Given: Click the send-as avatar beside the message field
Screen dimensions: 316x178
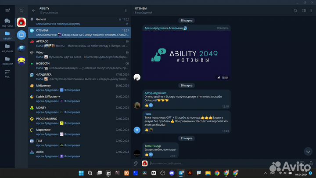Looking at the screenshot, I should [144, 163].
